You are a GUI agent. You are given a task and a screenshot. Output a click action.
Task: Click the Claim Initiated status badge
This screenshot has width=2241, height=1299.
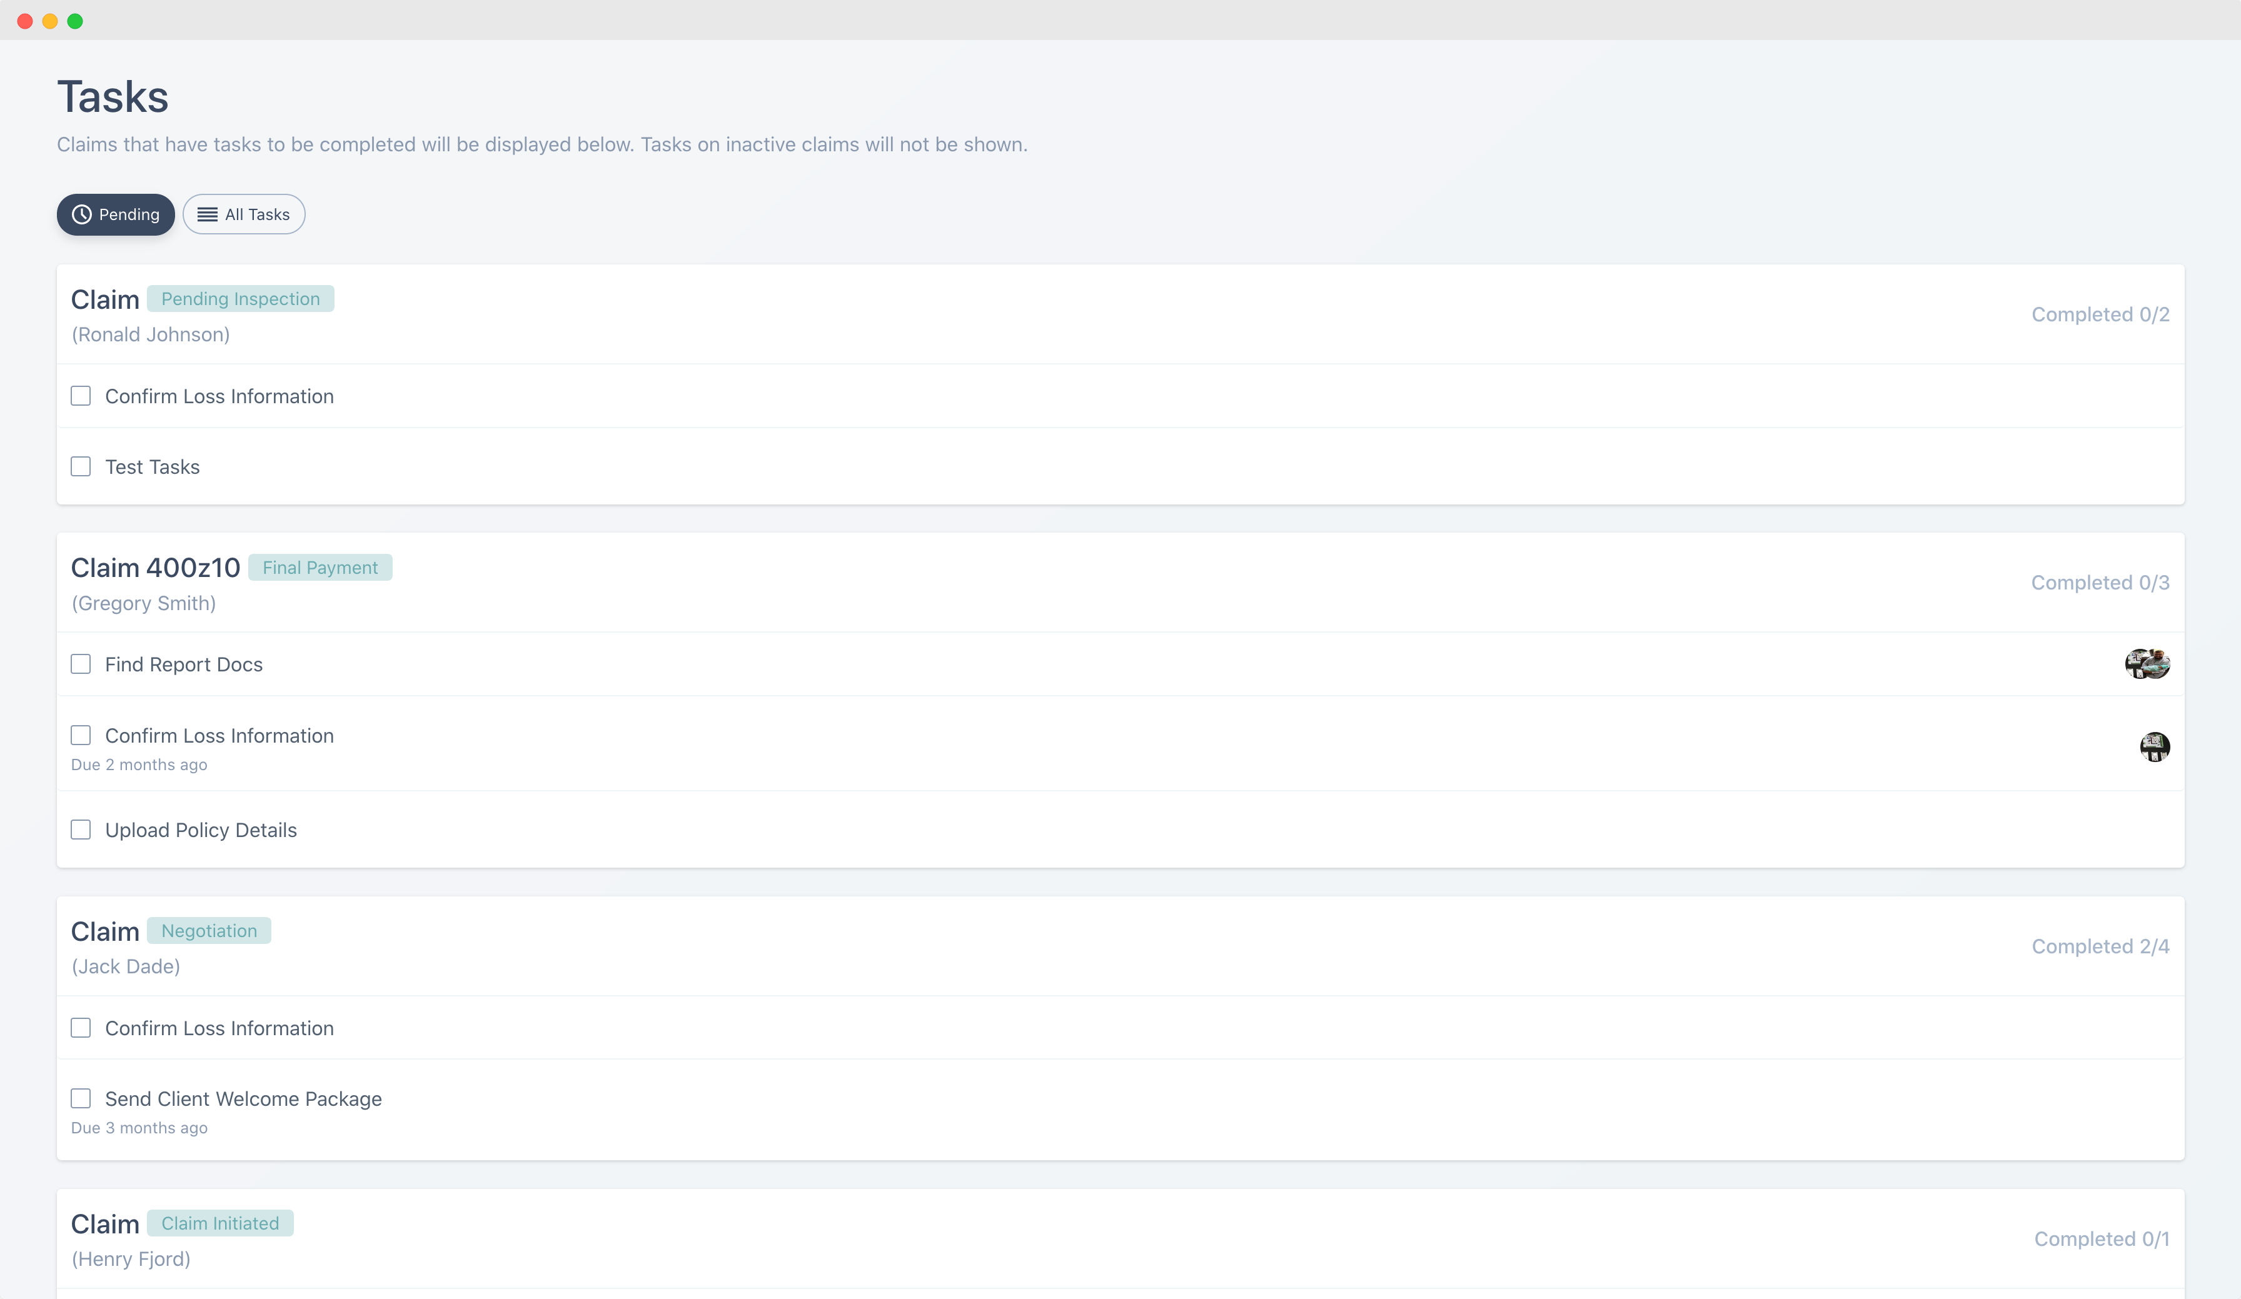click(219, 1223)
